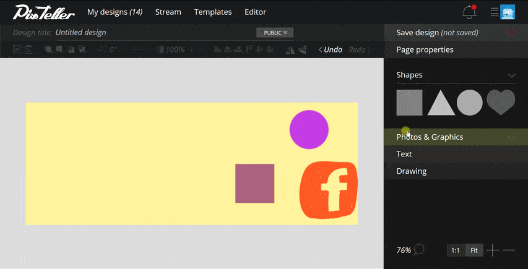Click the flip vertical toolbar icon
Screen dimensions: 528x269
tap(303, 49)
